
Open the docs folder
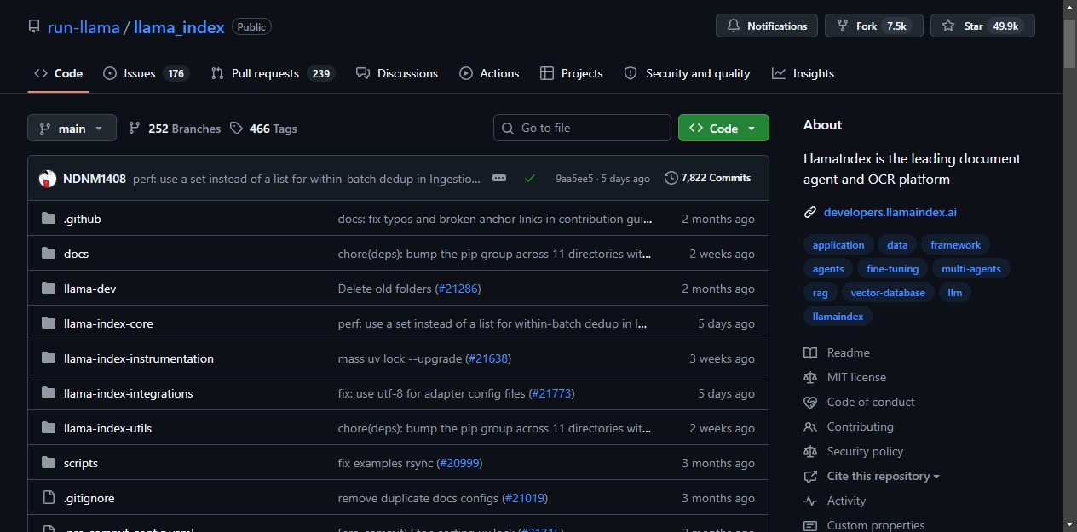point(76,254)
